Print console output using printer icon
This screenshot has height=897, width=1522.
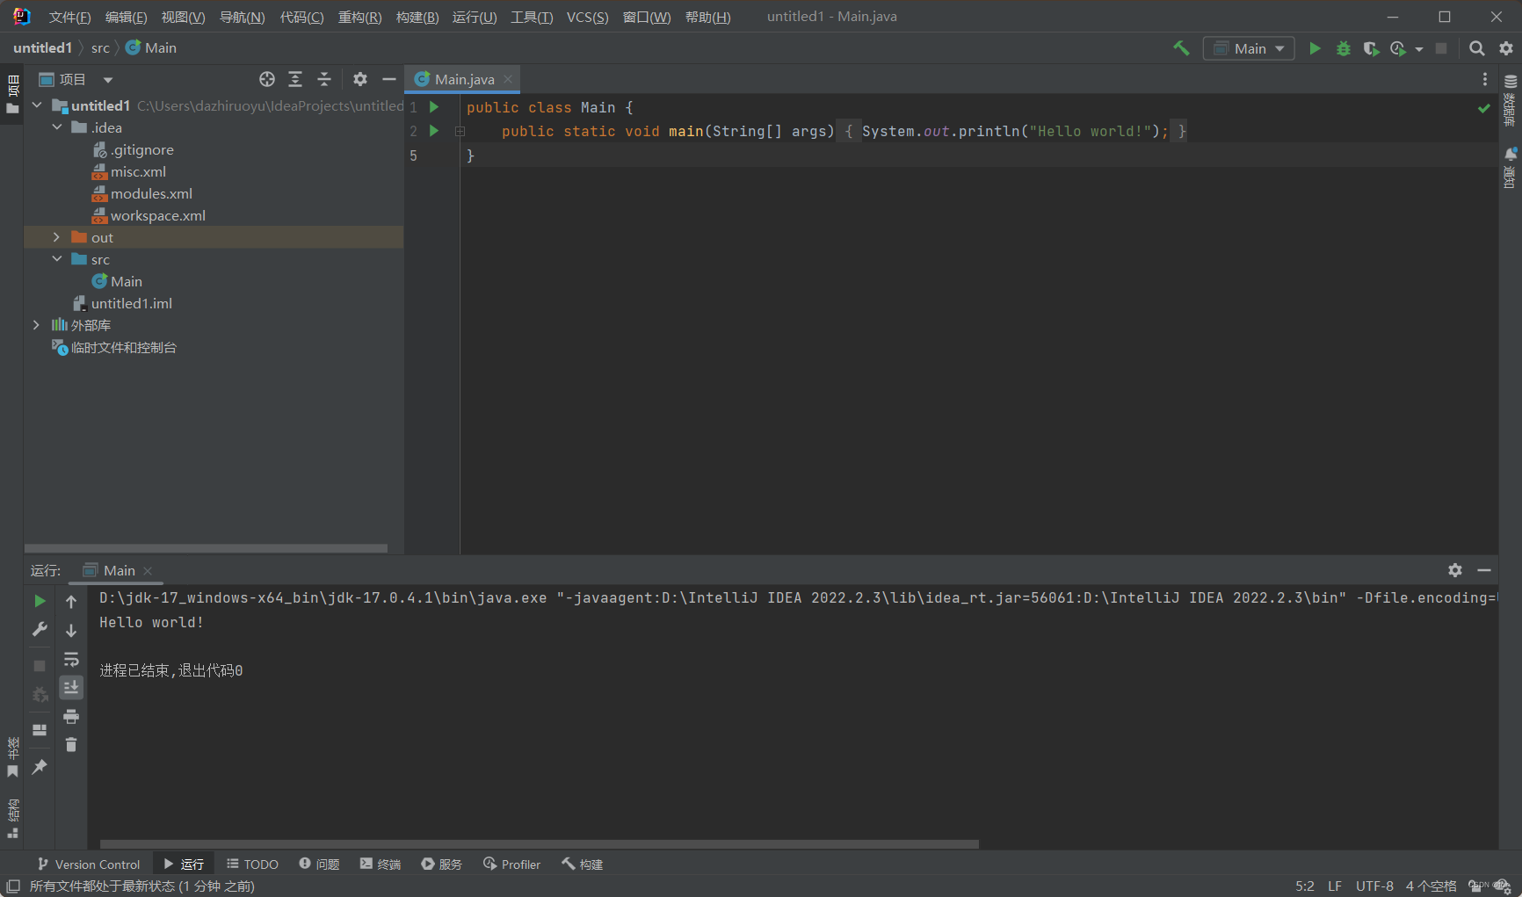tap(71, 716)
